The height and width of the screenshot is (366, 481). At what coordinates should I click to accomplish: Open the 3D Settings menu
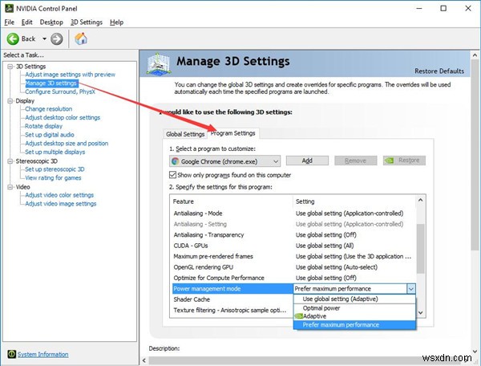tap(87, 22)
